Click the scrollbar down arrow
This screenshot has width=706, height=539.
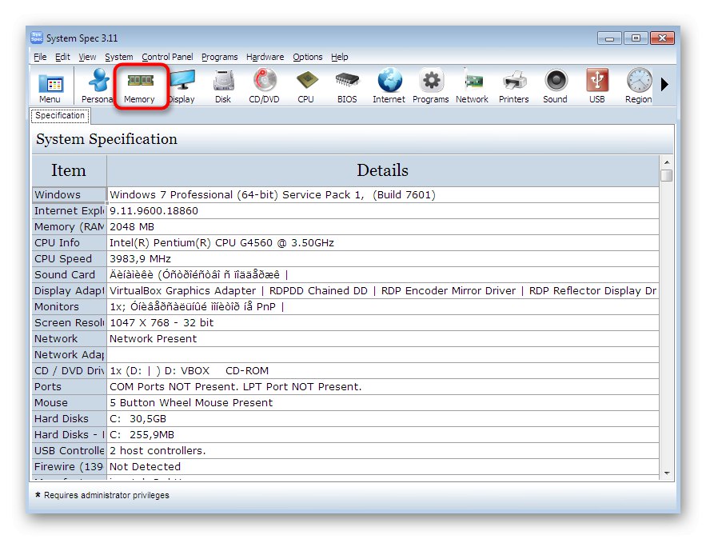point(666,473)
